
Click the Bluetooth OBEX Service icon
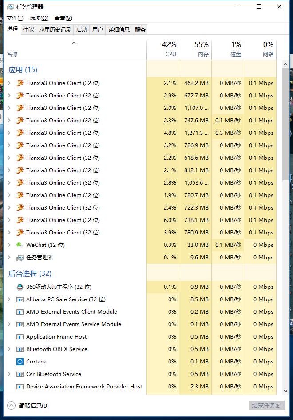(x=20, y=349)
